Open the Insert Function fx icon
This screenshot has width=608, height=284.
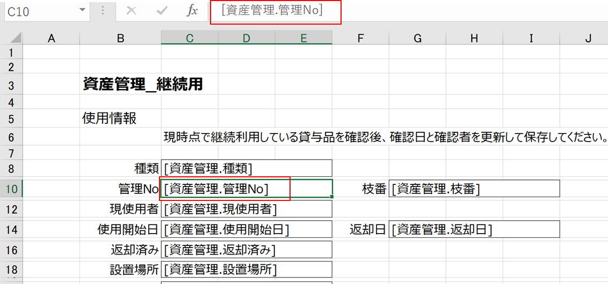[192, 11]
